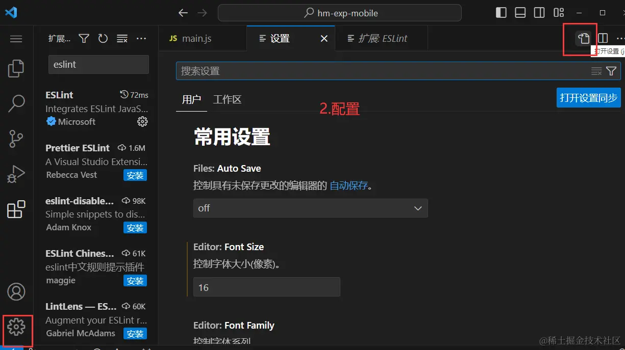
Task: Focus extensions search box containing eslint
Action: (x=98, y=65)
